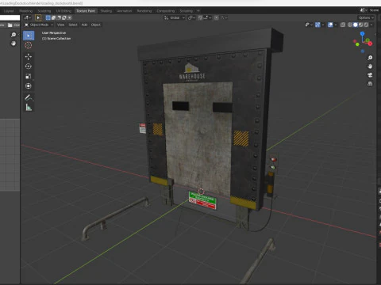Screen dimensions: 381x285
Task: Select the Scale tool
Action: point(29,76)
